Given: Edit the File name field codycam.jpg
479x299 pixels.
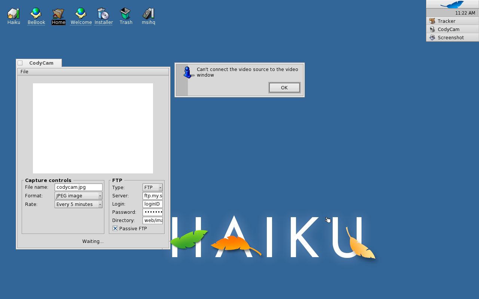Looking at the screenshot, I should coord(79,187).
